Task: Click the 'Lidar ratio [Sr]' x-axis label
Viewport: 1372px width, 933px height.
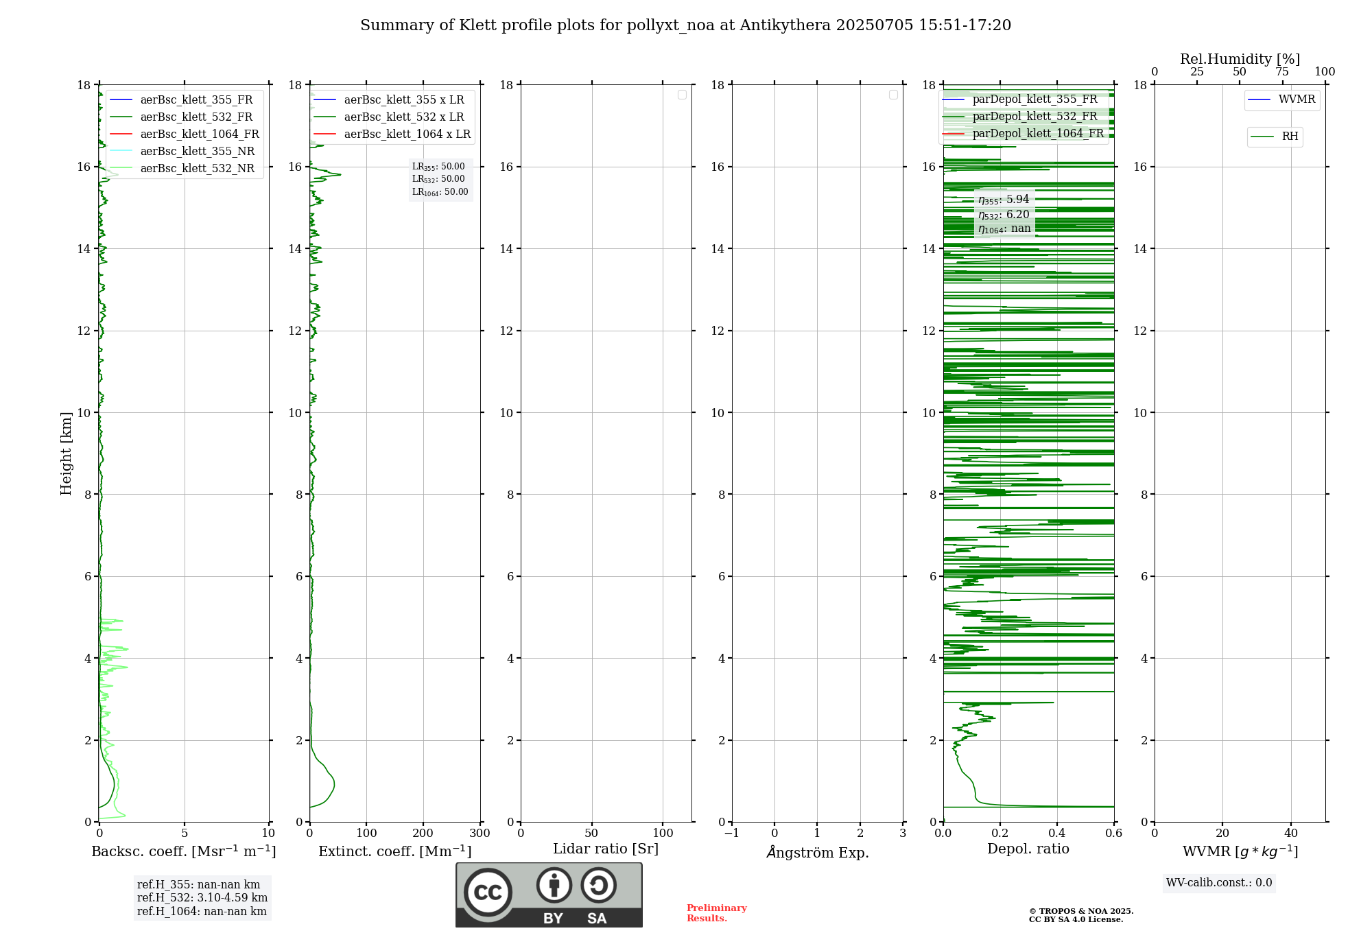Action: (606, 849)
